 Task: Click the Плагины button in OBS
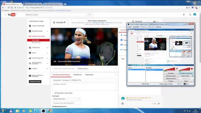(x=171, y=81)
